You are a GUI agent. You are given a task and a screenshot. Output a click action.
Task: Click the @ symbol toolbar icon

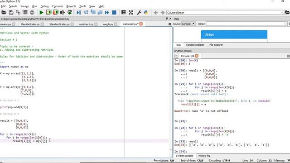[x=32, y=12]
